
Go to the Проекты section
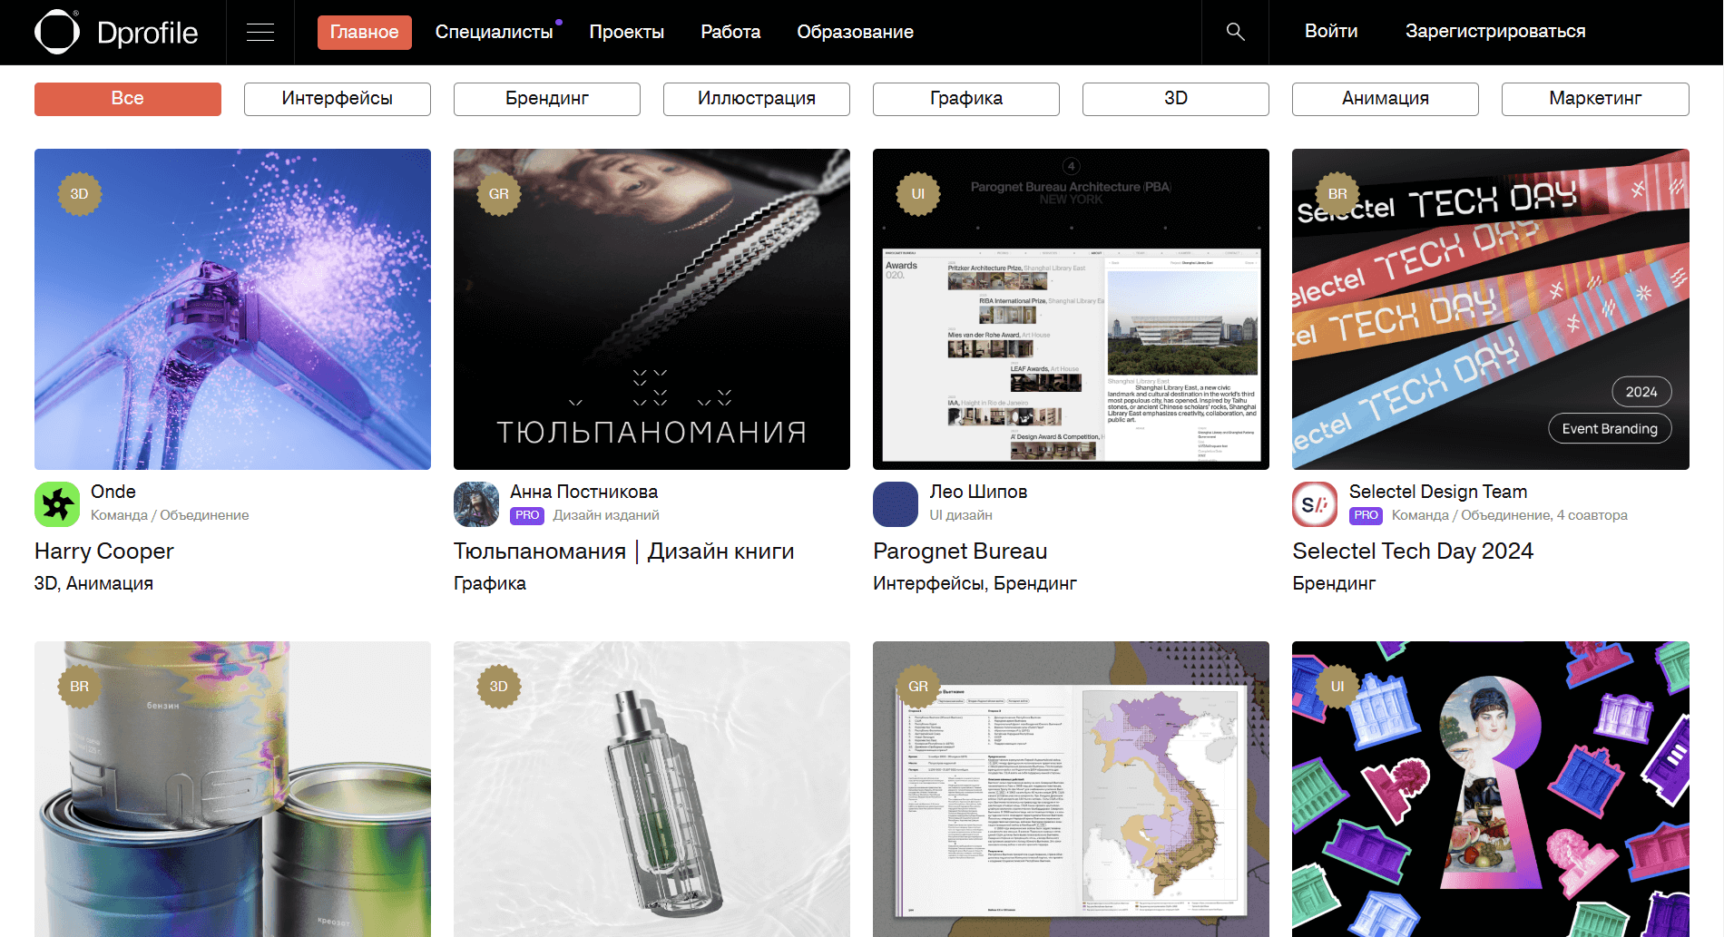(x=626, y=33)
